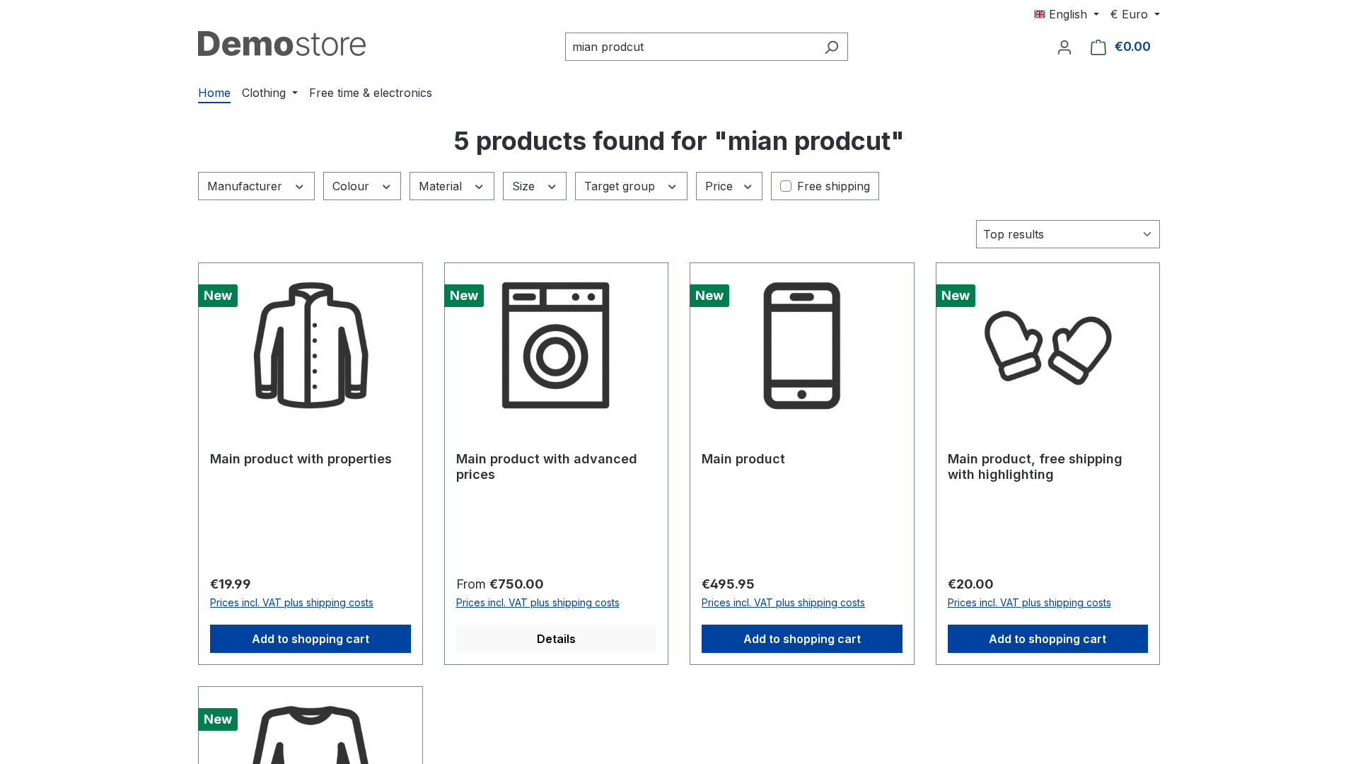The image size is (1358, 764).
Task: Click the search magnifier icon
Action: point(831,47)
